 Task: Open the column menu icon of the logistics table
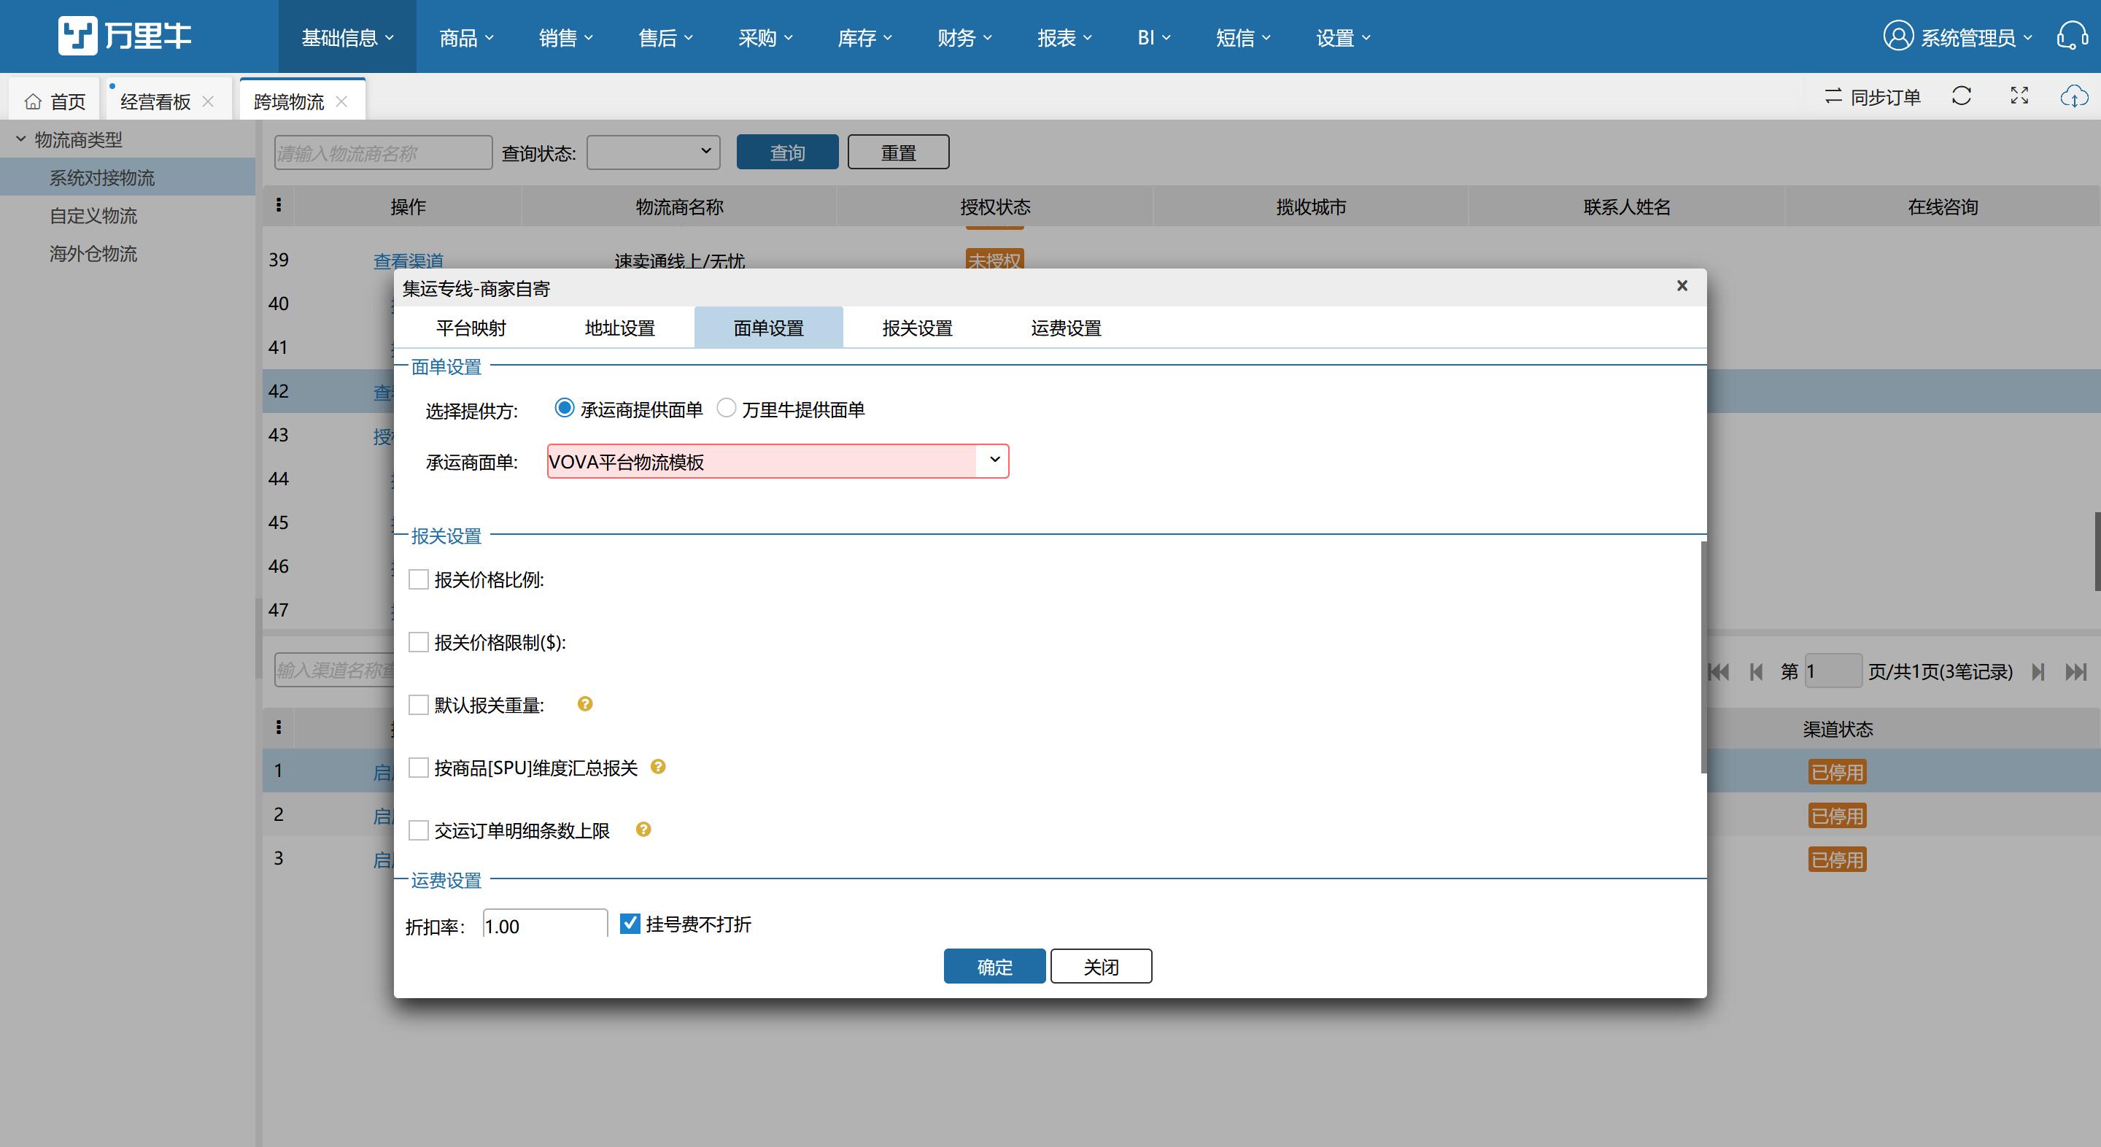coord(278,206)
